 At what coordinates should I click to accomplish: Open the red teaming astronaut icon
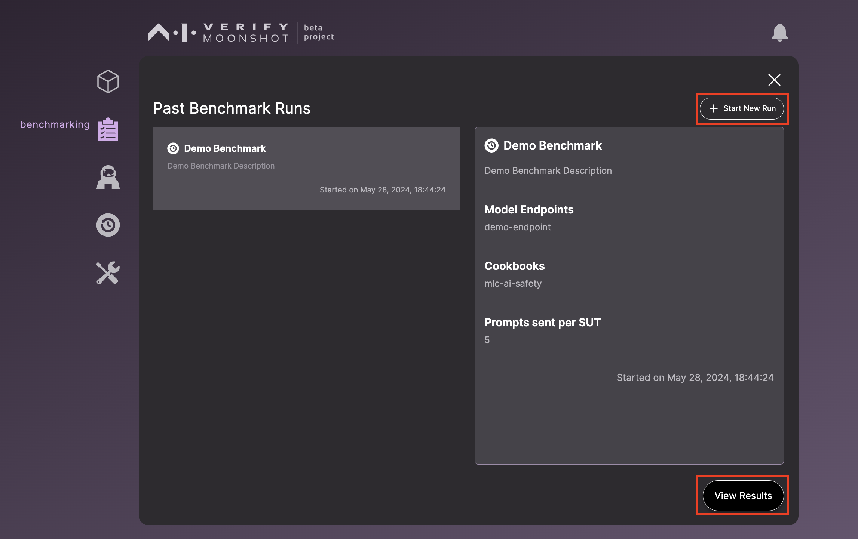(x=108, y=177)
